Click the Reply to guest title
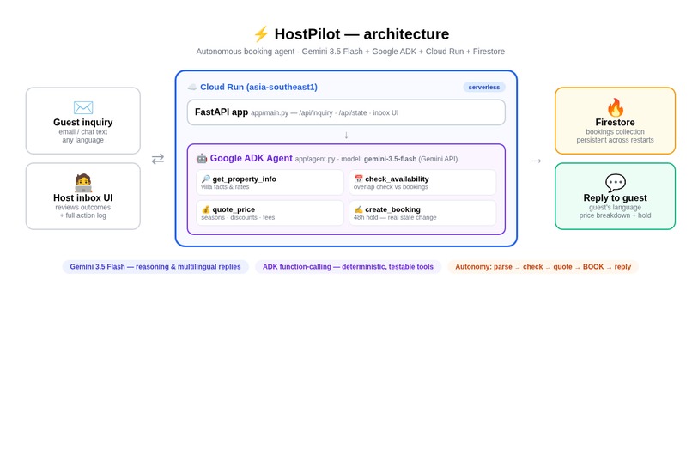Screen dimensions: 692x461 616,197
